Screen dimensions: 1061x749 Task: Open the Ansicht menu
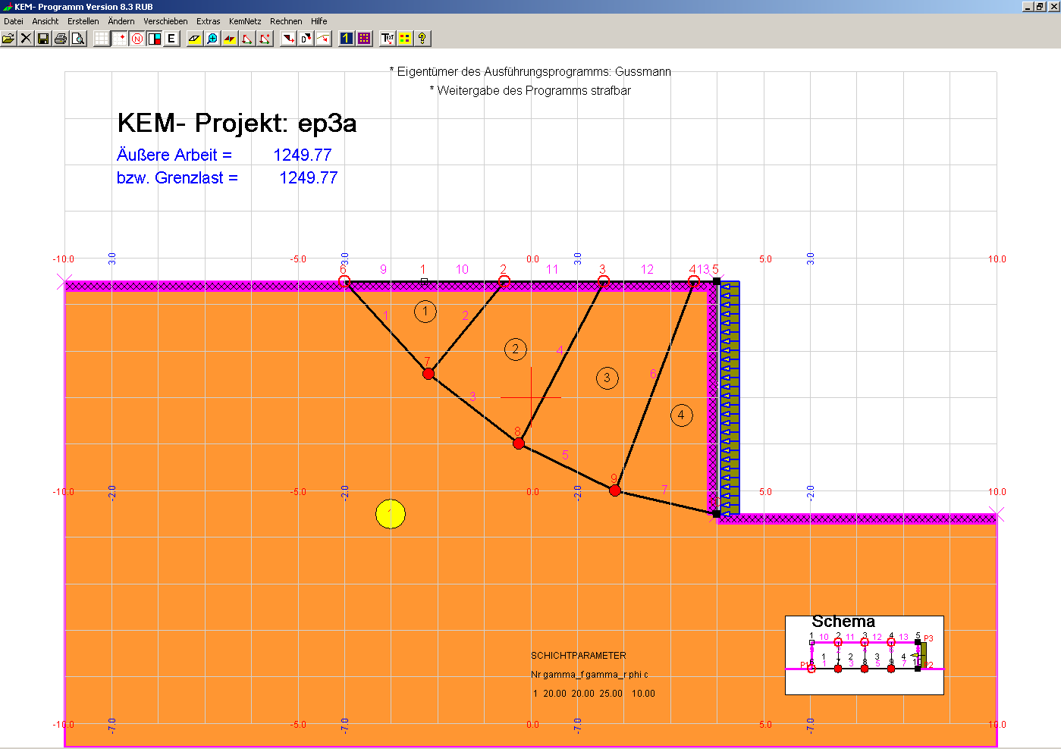click(46, 21)
